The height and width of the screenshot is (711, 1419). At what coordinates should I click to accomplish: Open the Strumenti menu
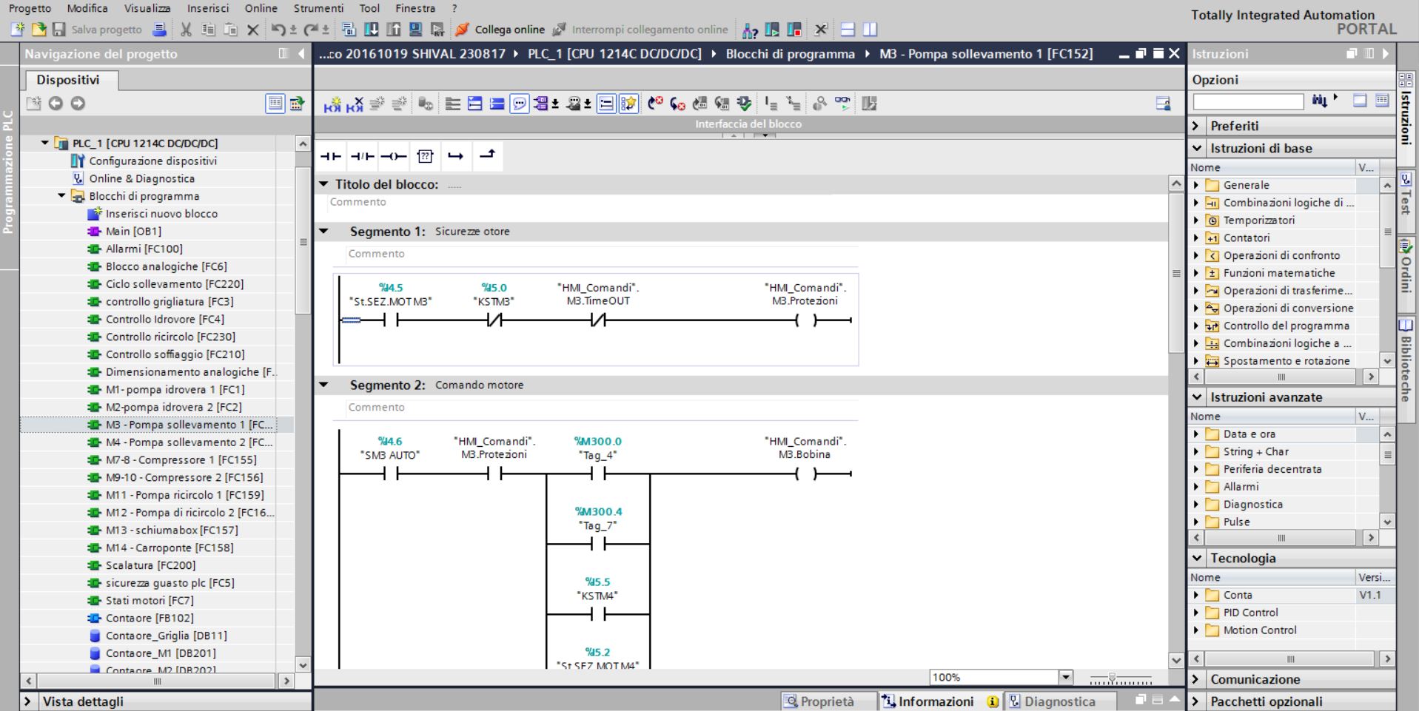(x=318, y=8)
